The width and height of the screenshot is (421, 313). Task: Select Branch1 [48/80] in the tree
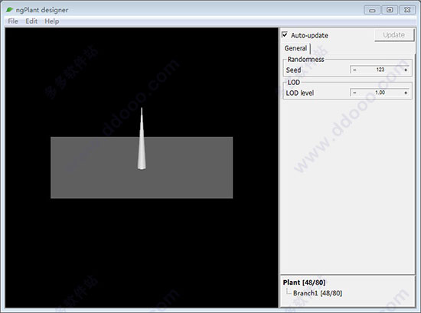[318, 293]
